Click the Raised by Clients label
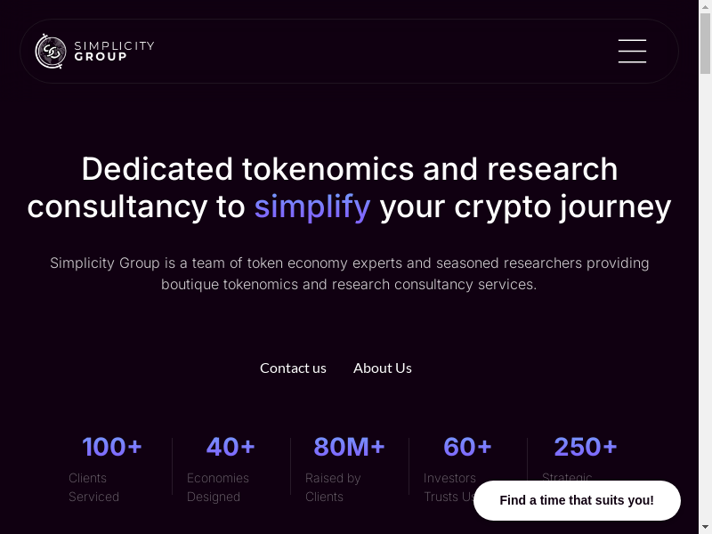The height and width of the screenshot is (534, 712). 333,488
